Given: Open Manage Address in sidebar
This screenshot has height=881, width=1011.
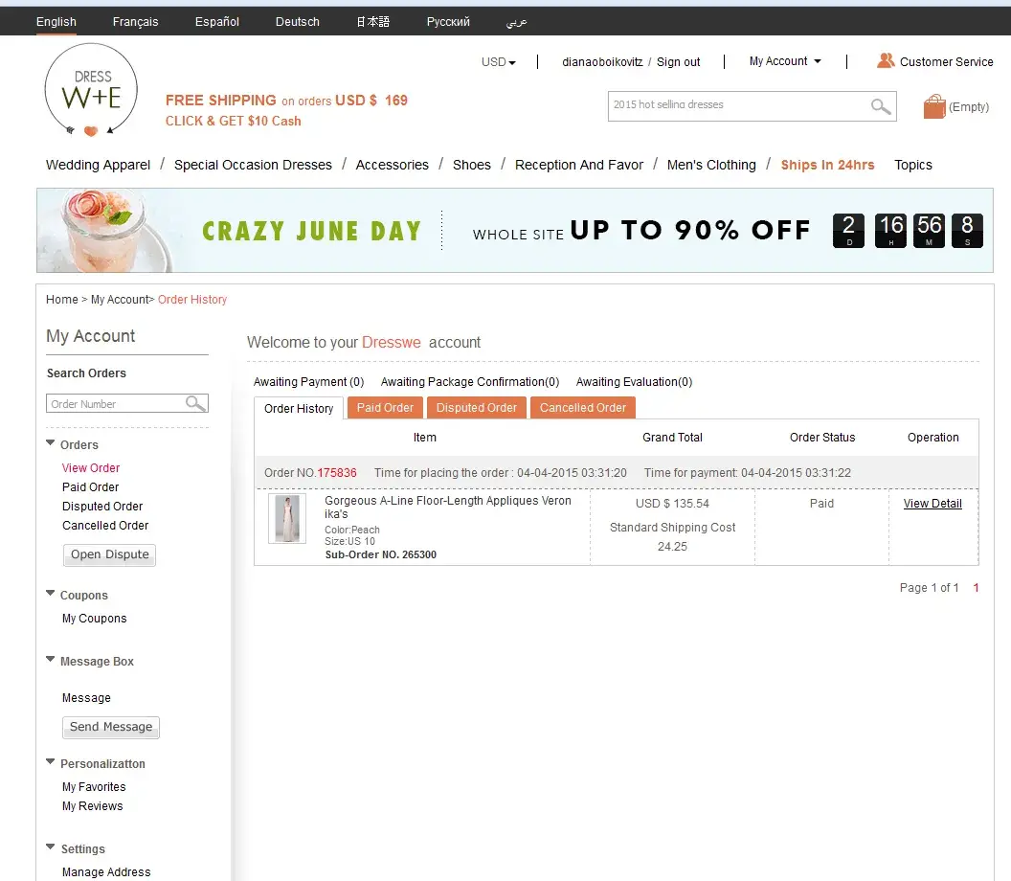Looking at the screenshot, I should 106,872.
